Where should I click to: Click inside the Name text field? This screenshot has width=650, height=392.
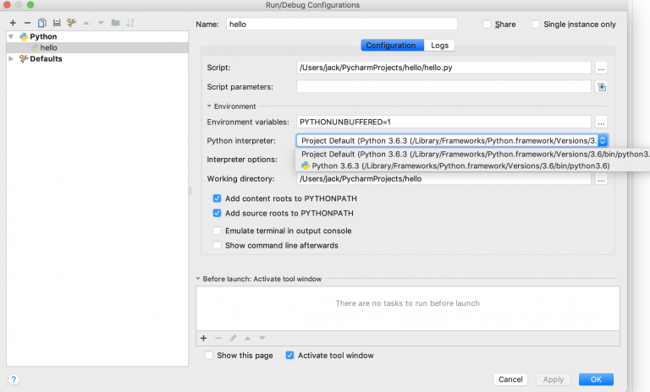341,24
